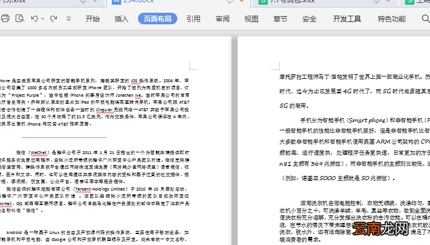Switch to the 视图 tab
Screen dimensions: 430x245
point(251,19)
